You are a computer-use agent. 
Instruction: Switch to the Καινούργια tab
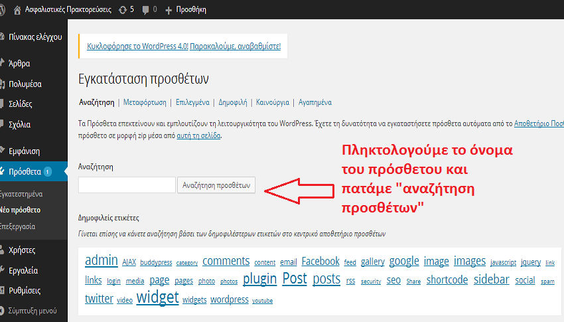(272, 102)
